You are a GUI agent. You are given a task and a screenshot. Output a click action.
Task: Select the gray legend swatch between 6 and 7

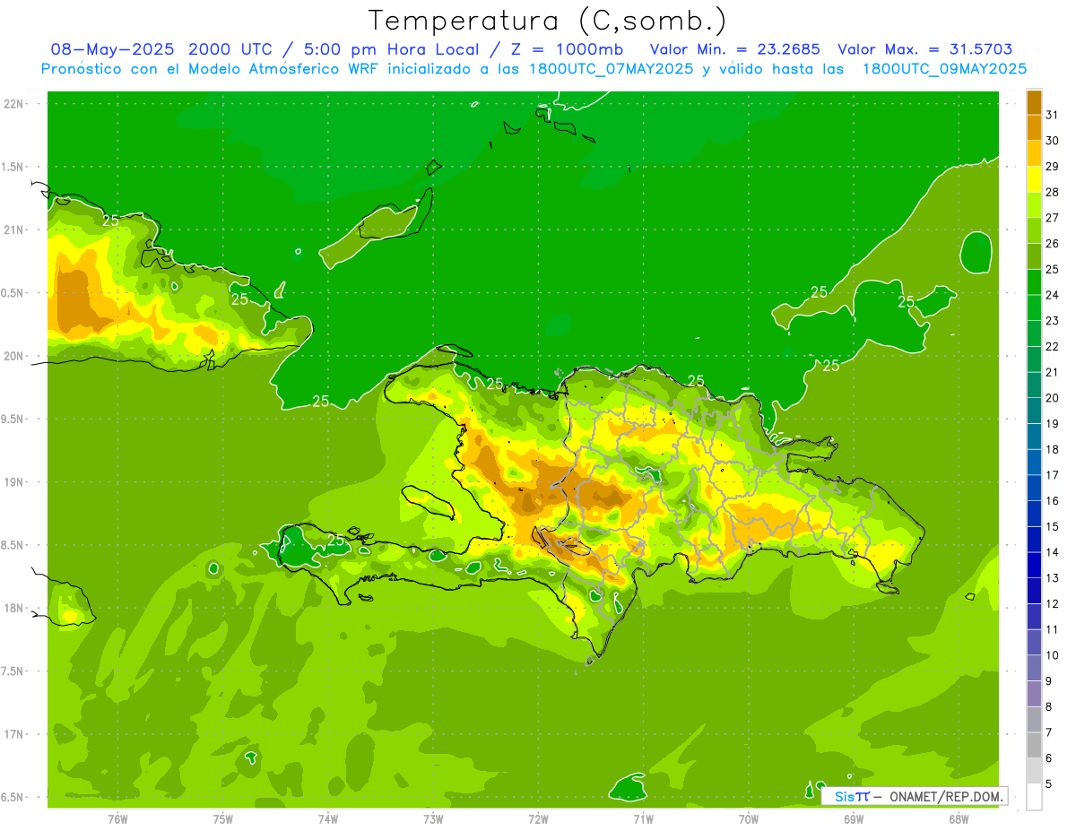(1034, 746)
